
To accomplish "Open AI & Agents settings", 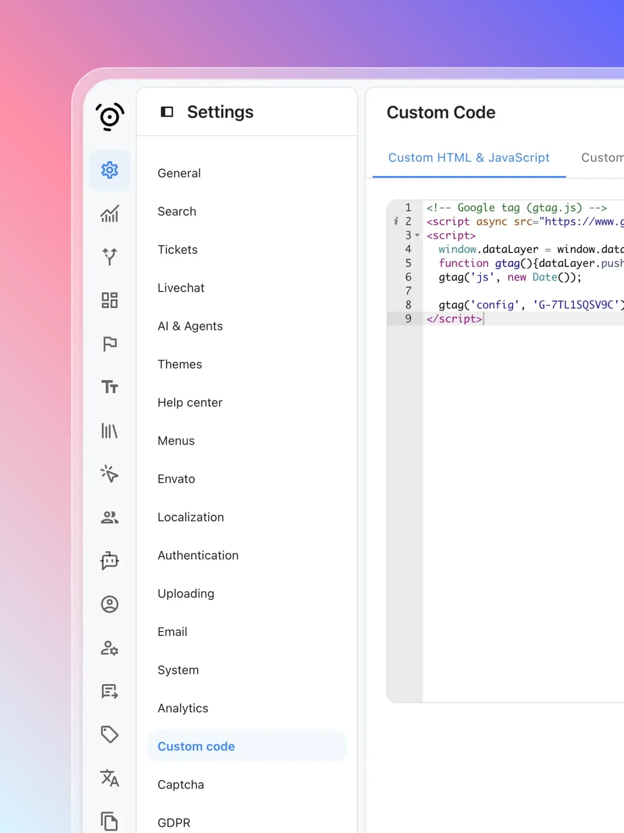I will (x=247, y=326).
